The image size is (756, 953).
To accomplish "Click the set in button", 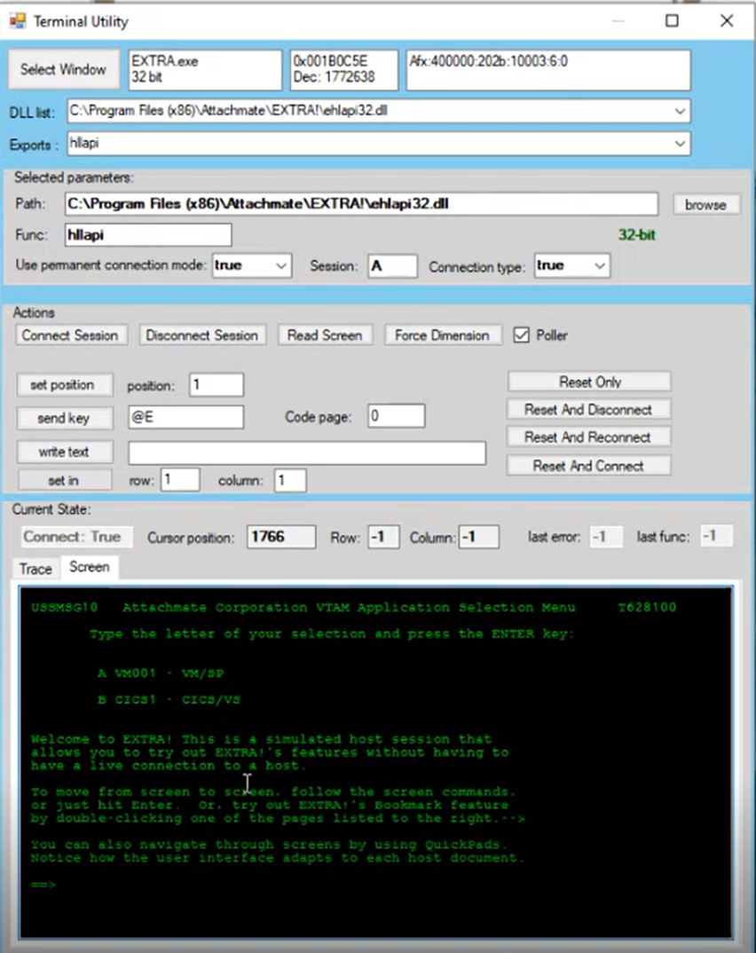I will click(x=63, y=480).
